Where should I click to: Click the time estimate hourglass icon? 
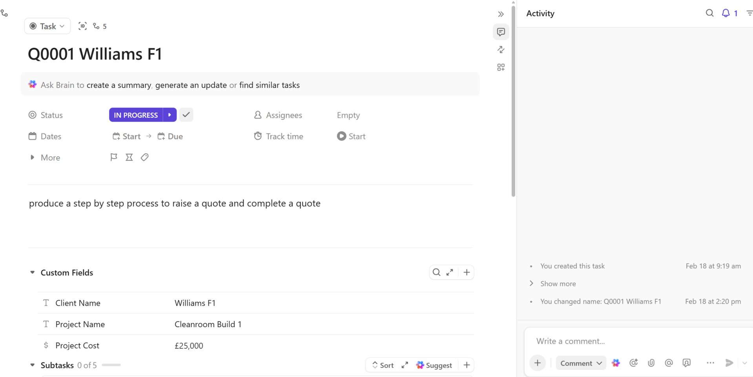129,157
